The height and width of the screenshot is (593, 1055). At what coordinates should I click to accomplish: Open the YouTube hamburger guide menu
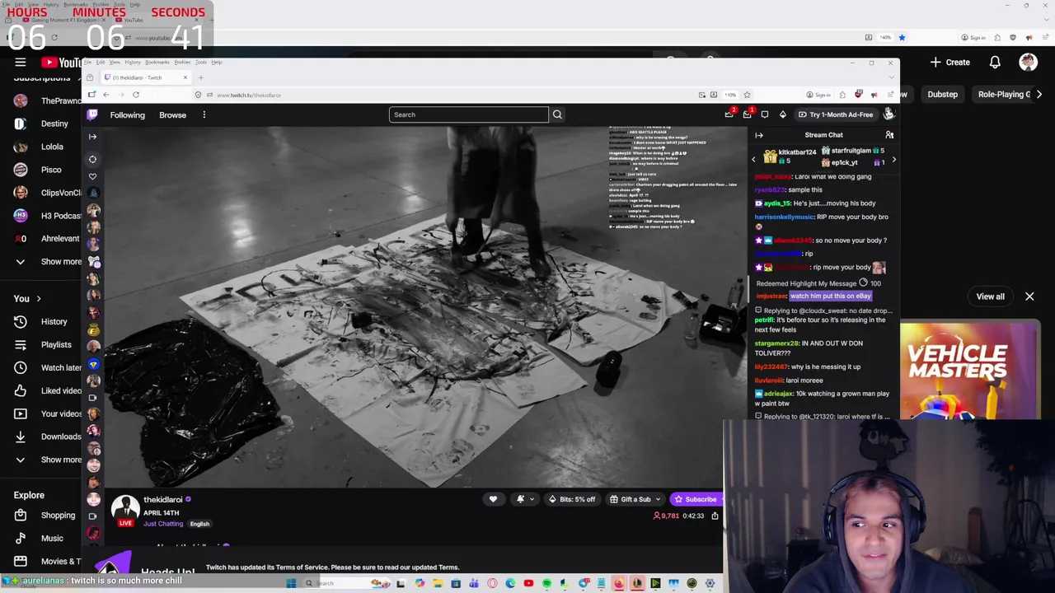[x=21, y=63]
